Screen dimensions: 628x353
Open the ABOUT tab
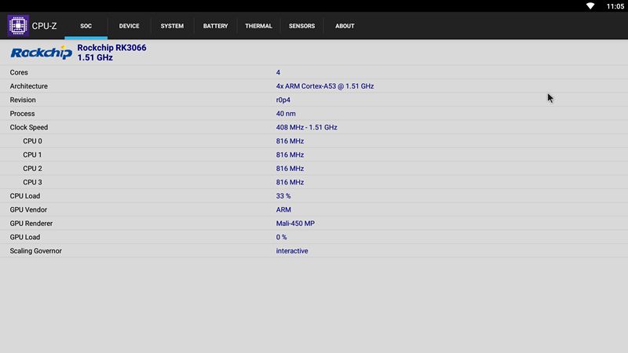coord(345,26)
